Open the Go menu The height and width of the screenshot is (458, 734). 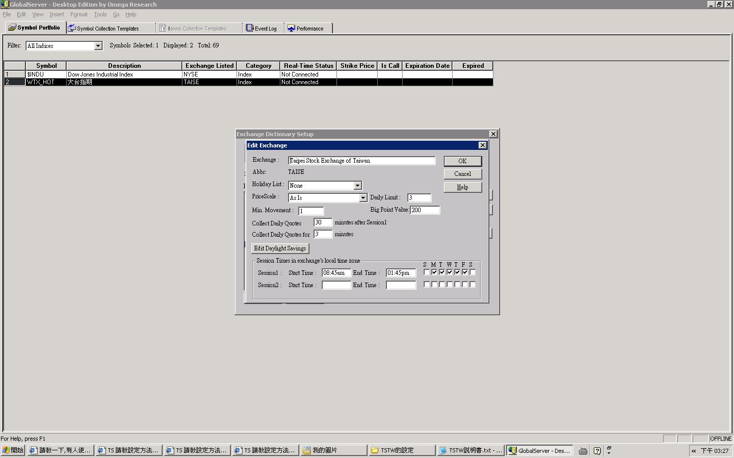(x=116, y=14)
